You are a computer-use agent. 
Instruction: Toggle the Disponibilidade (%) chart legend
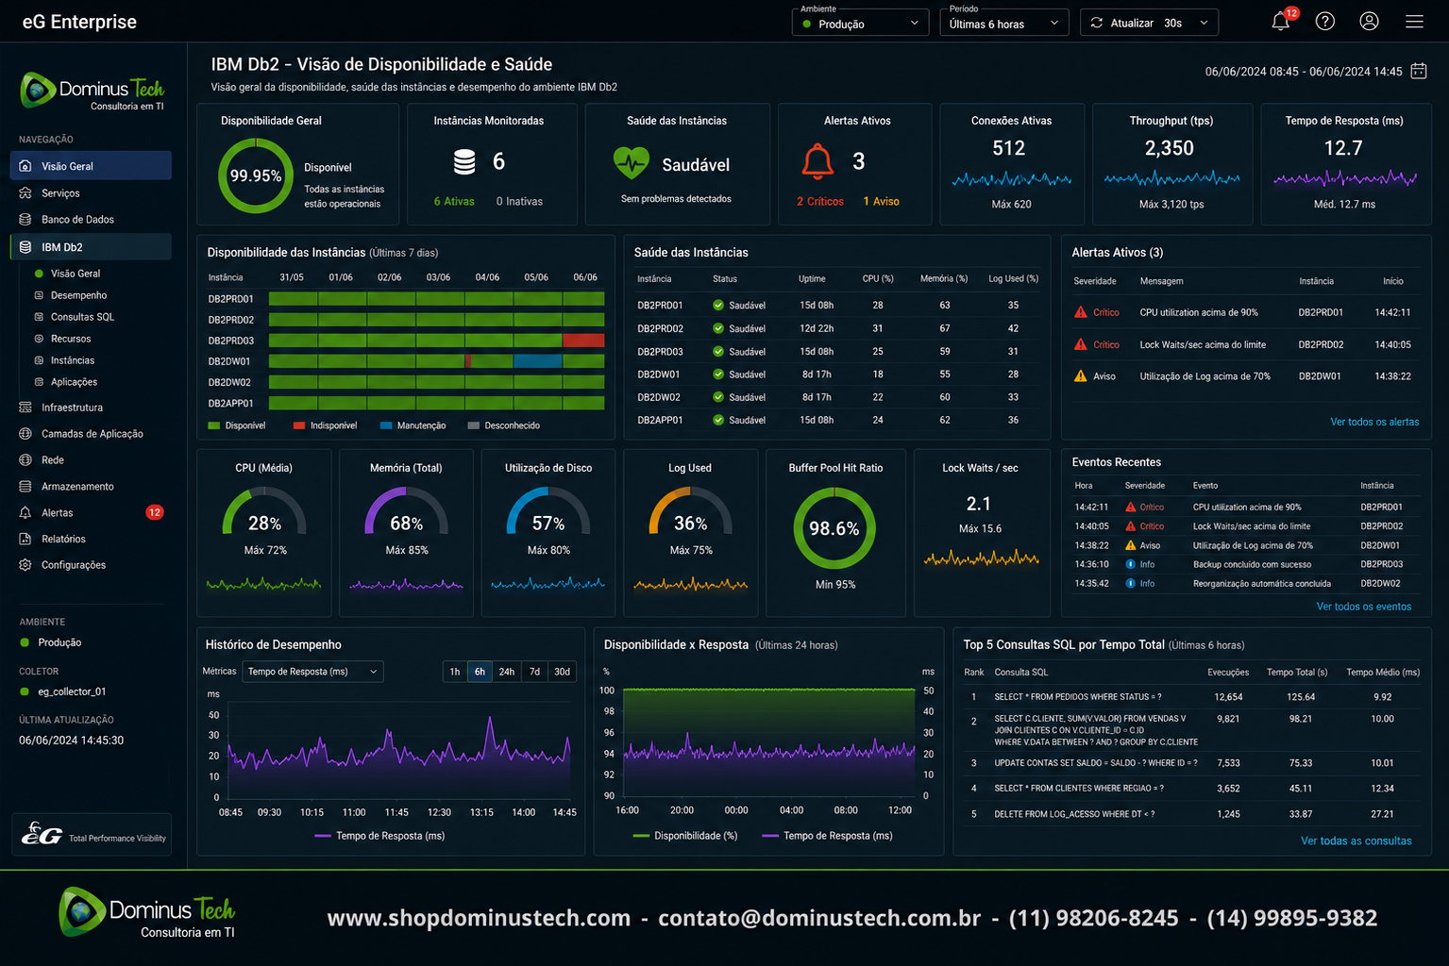pos(685,836)
